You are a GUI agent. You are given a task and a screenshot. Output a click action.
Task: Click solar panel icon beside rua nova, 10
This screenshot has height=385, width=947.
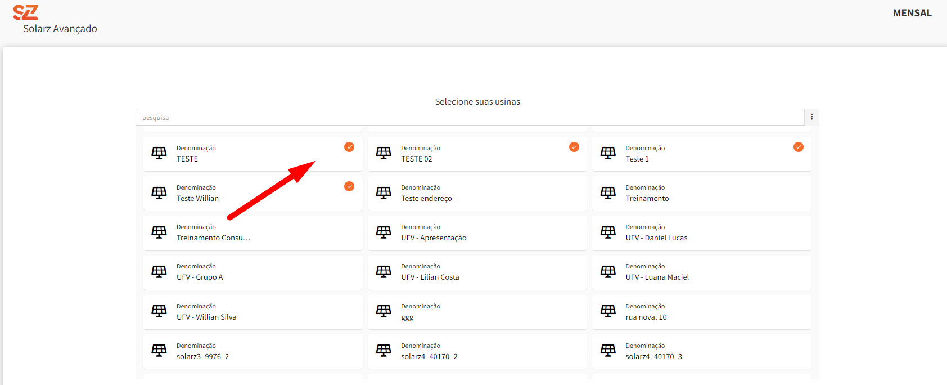[608, 311]
